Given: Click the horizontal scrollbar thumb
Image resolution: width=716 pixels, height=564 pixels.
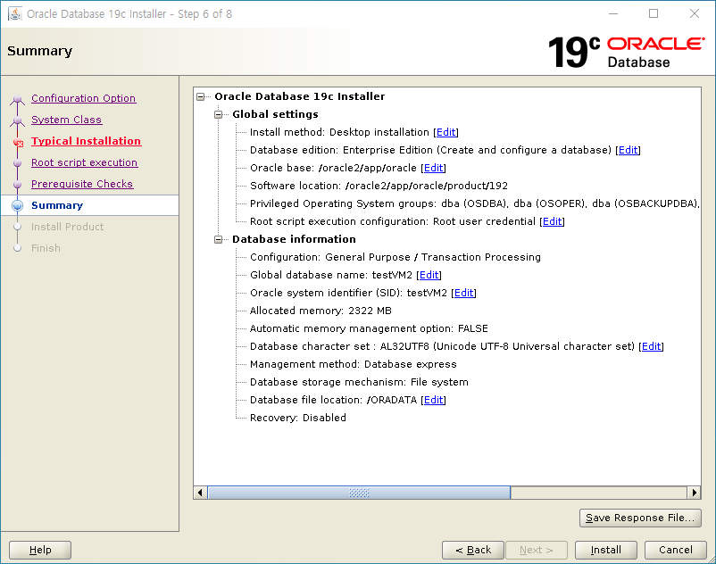Looking at the screenshot, I should pyautogui.click(x=359, y=493).
